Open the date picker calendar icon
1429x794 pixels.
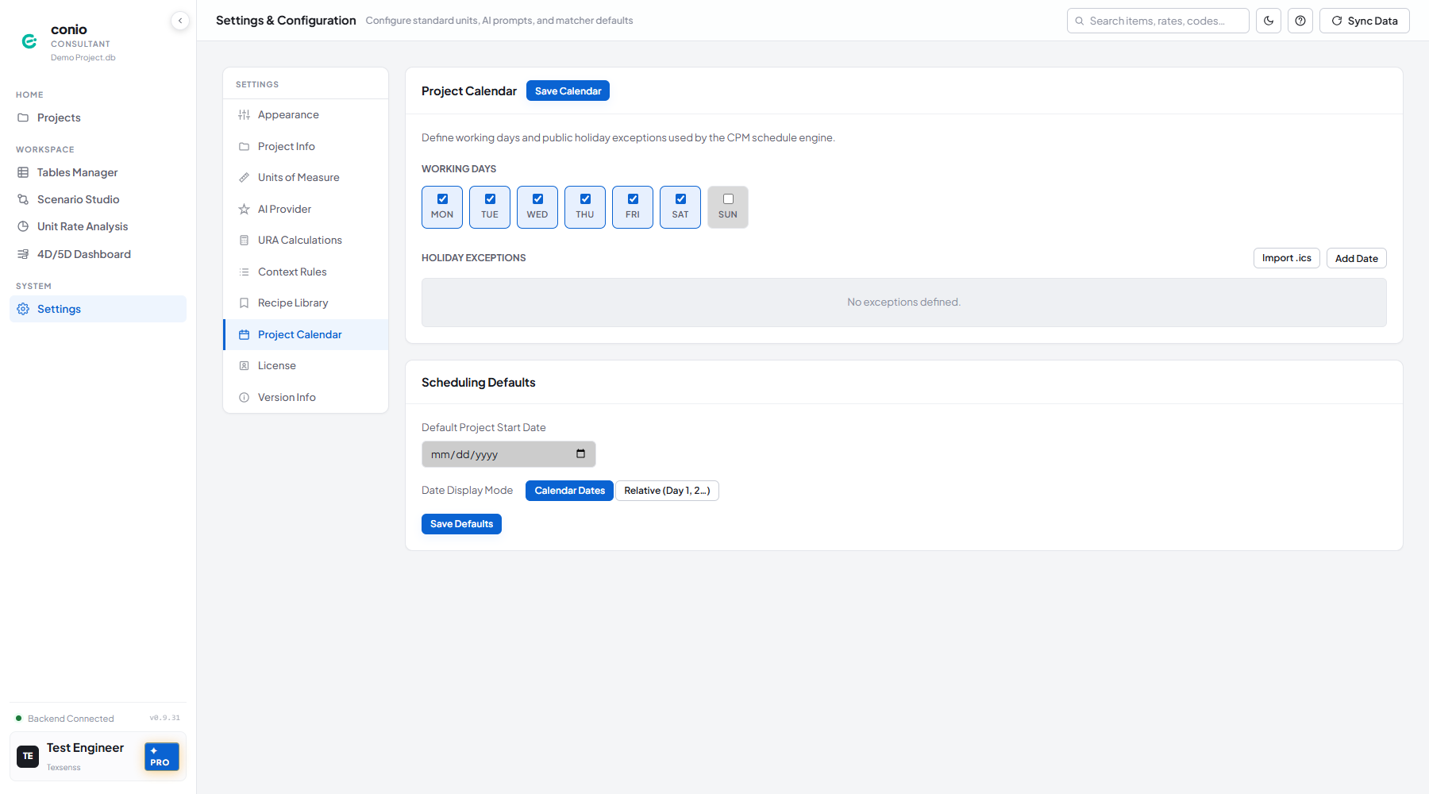(580, 454)
